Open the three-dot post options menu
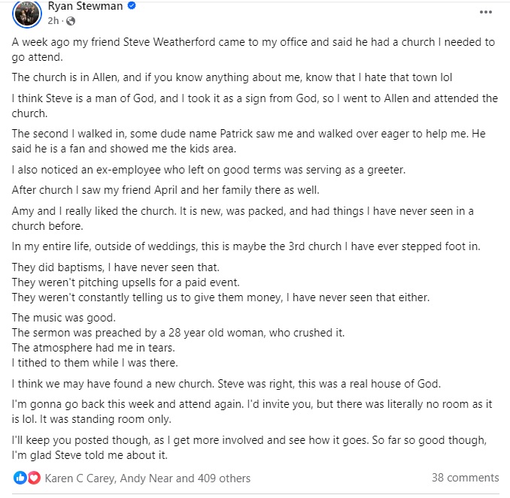The height and width of the screenshot is (498, 510). tap(486, 12)
